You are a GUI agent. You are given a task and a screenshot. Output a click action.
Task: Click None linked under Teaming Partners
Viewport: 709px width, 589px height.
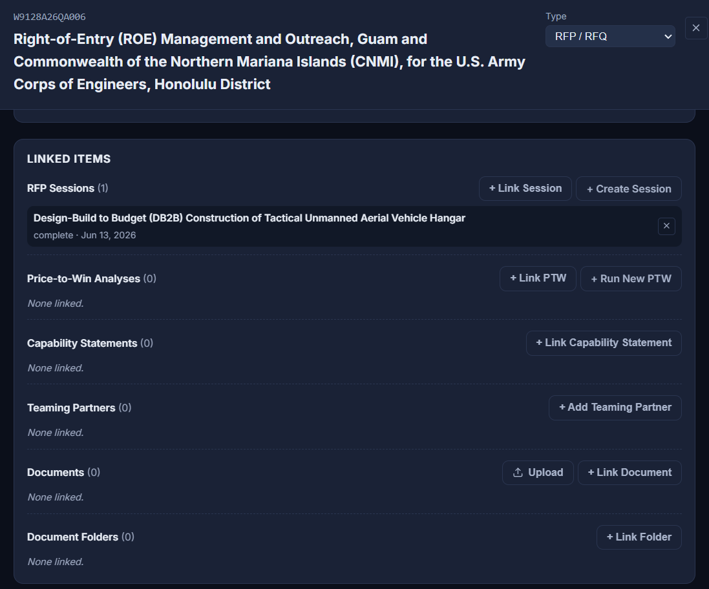56,433
